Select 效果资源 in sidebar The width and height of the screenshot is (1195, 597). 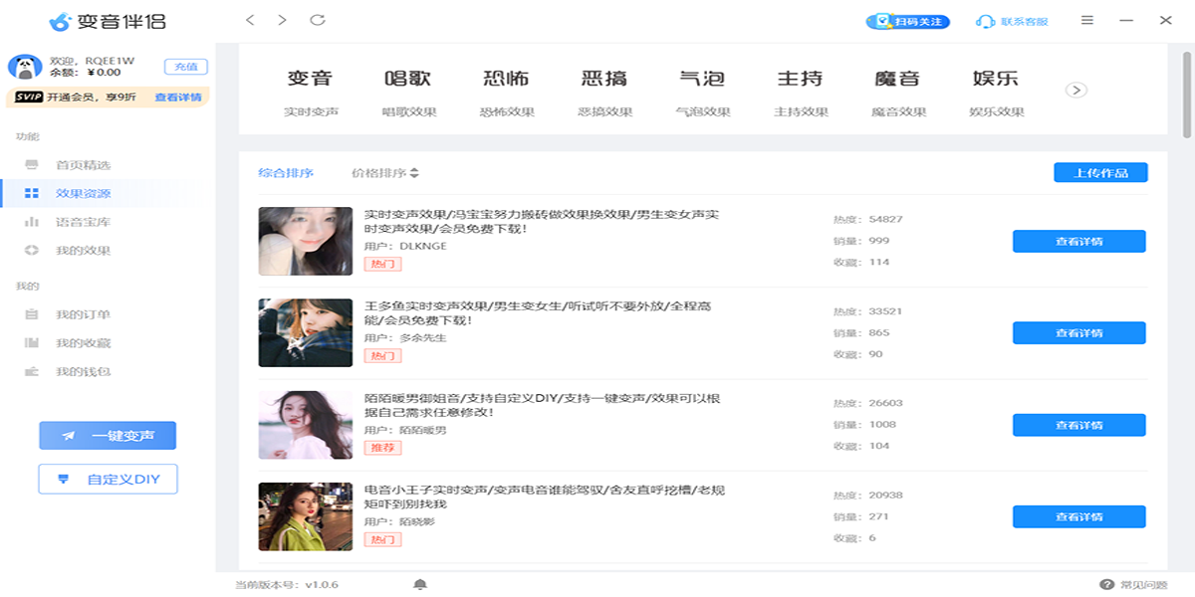click(82, 194)
